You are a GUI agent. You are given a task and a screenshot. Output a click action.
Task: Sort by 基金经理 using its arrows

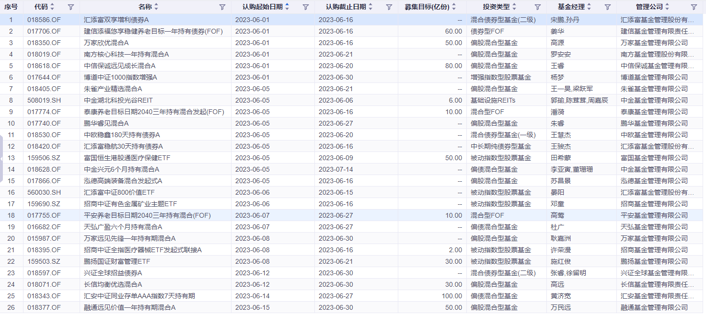pos(589,7)
